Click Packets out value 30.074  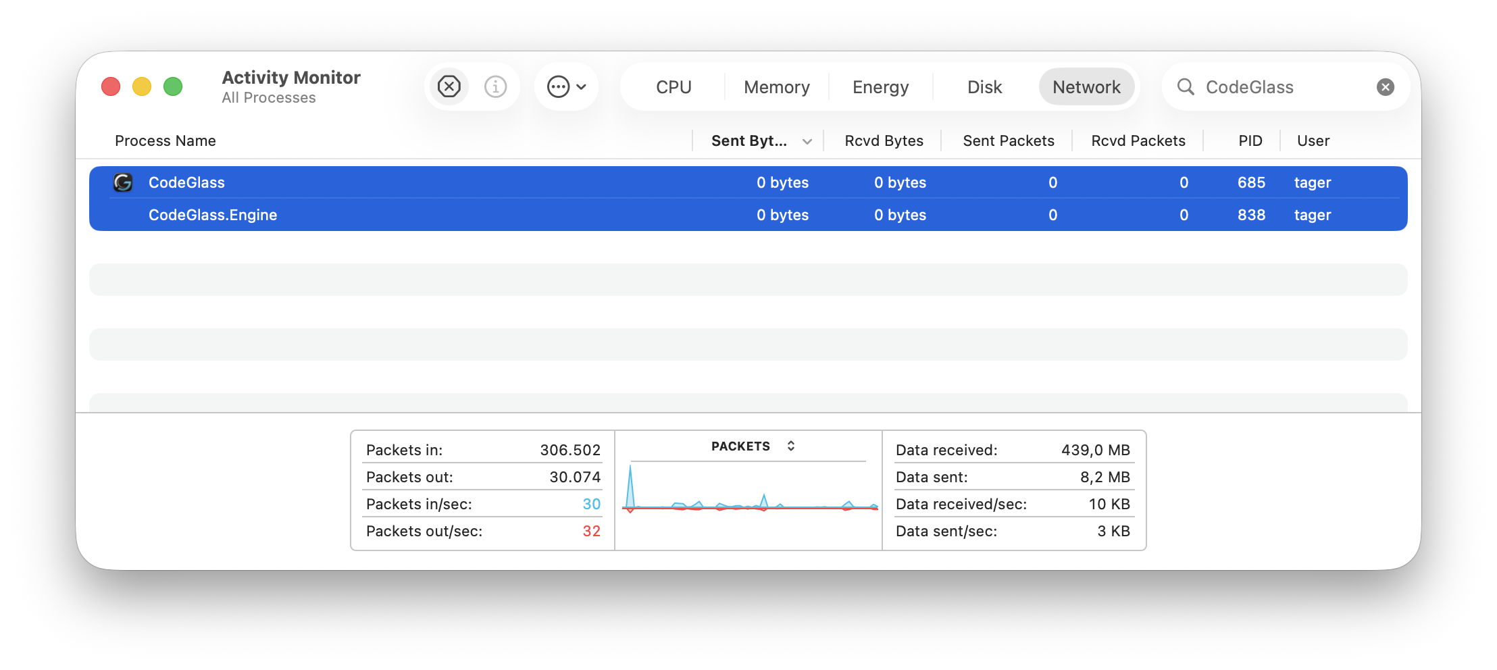[575, 477]
